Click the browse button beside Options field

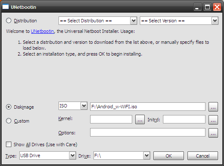[x=213, y=133]
